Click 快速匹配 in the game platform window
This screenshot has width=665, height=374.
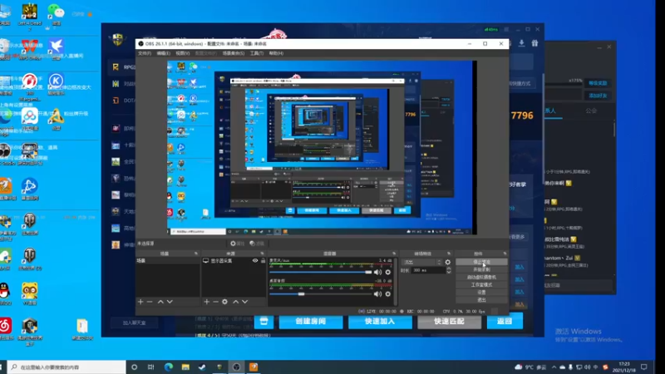click(x=449, y=322)
